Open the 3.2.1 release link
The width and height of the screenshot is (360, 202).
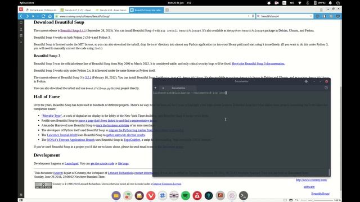coord(88,77)
